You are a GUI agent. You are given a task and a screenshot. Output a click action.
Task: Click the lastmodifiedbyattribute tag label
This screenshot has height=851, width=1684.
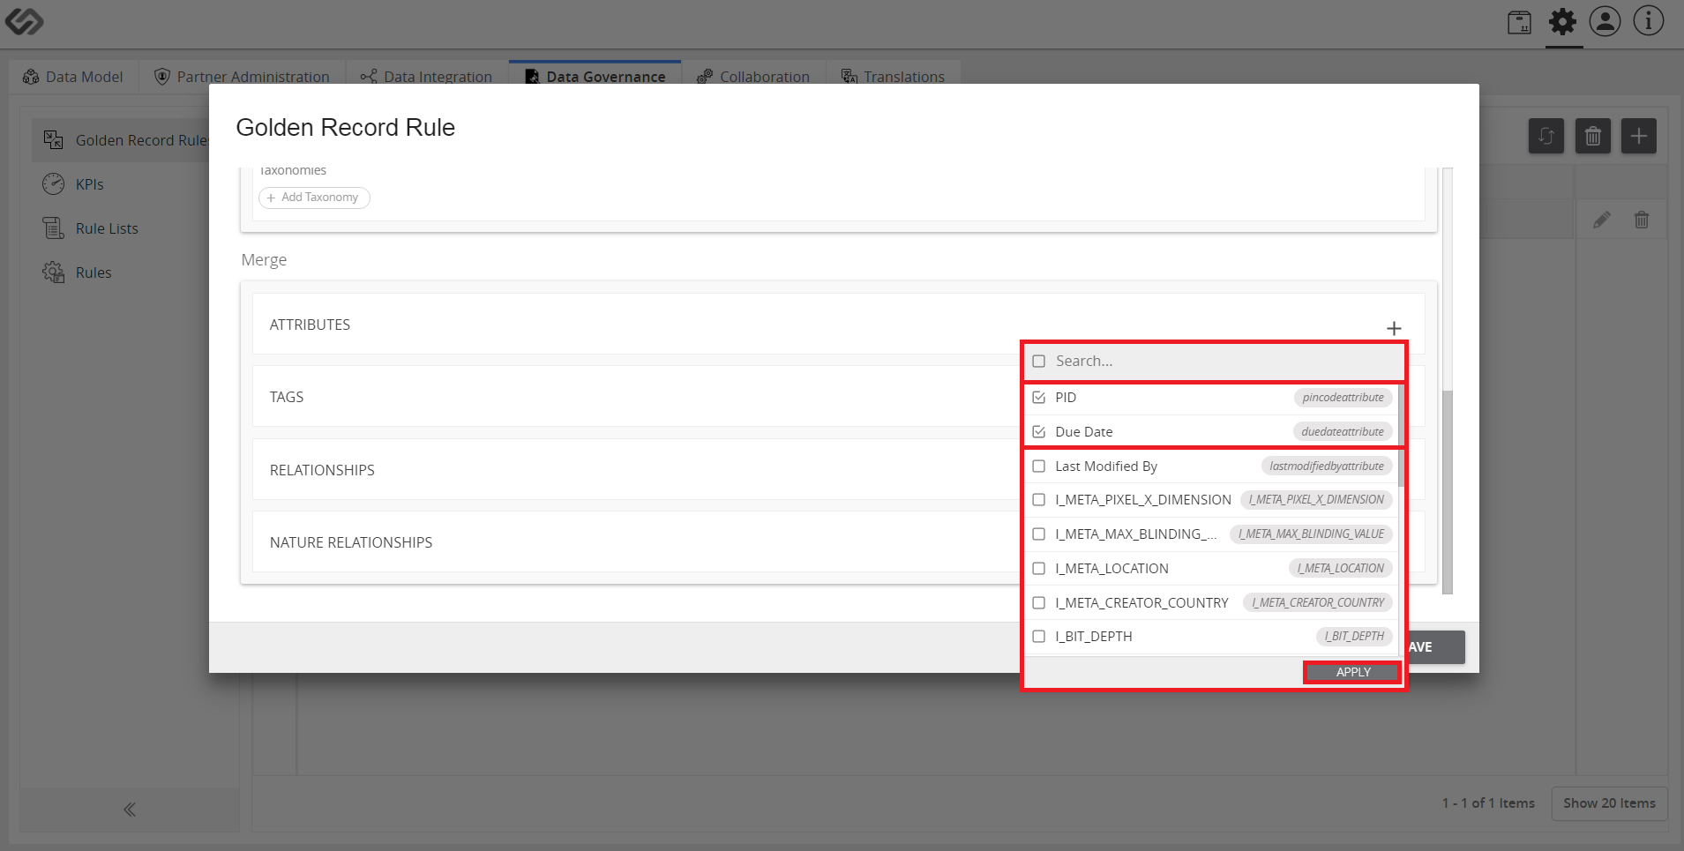[x=1327, y=467]
